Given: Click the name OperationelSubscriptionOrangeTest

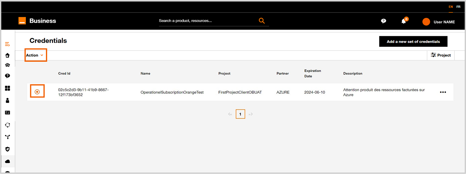Looking at the screenshot, I should pos(172,92).
